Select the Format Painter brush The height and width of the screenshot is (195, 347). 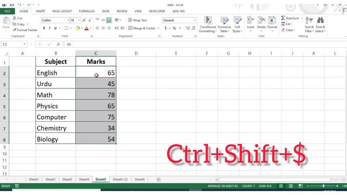tap(15, 30)
